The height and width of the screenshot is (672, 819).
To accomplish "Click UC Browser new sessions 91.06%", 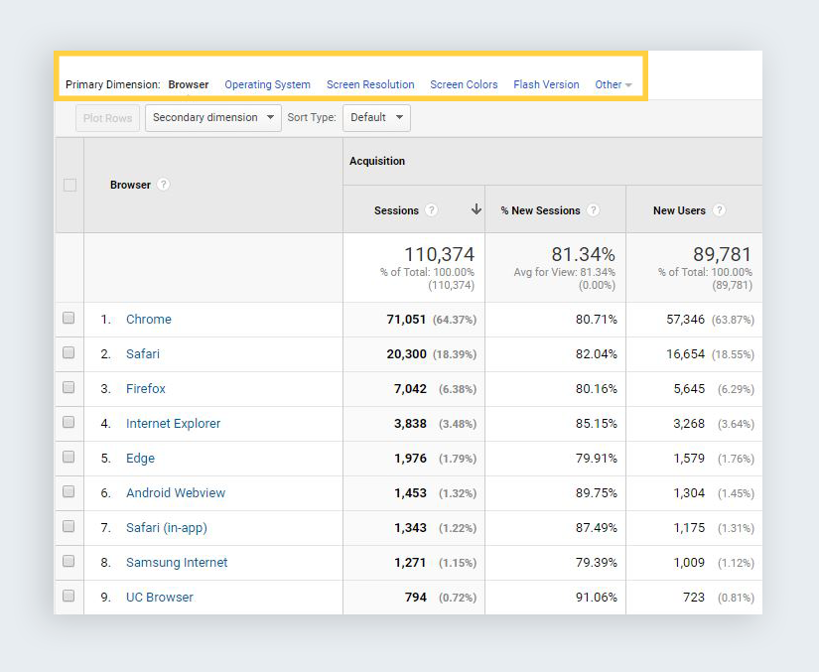I will (596, 597).
